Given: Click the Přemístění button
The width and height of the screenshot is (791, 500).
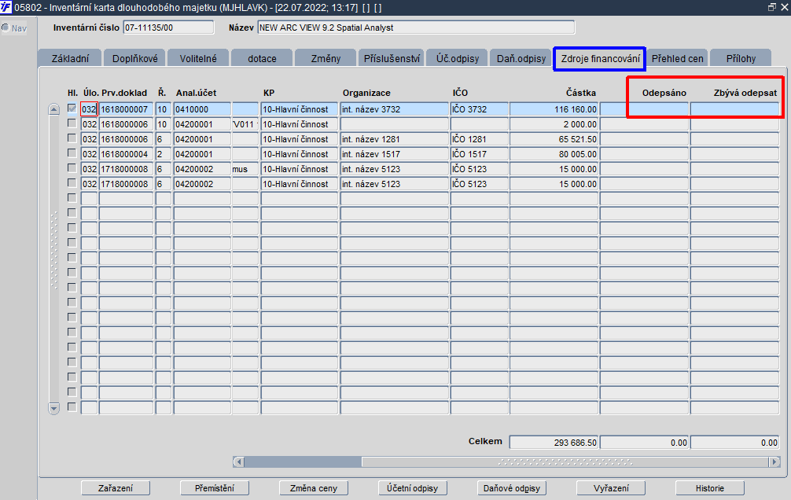Looking at the screenshot, I should 215,488.
